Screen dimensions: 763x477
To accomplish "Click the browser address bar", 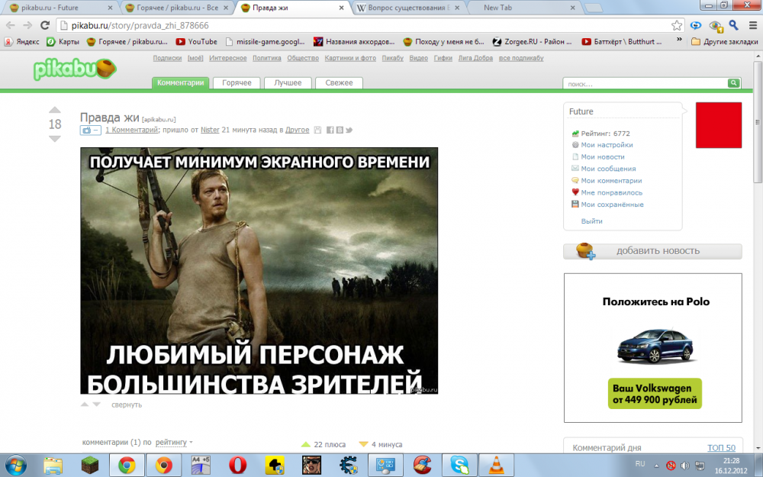I will [370, 25].
